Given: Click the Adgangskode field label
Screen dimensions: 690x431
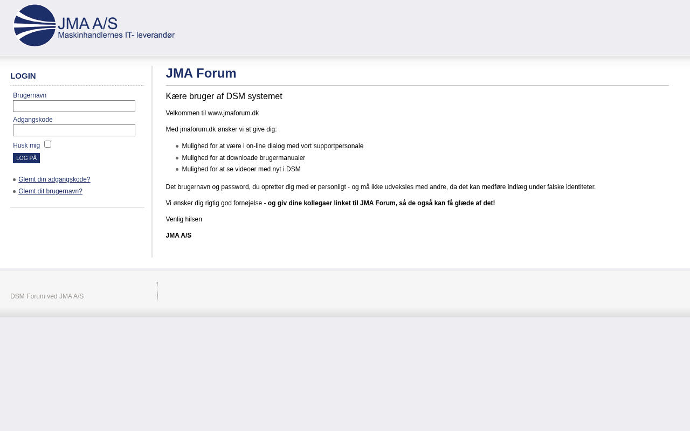Looking at the screenshot, I should (33, 120).
